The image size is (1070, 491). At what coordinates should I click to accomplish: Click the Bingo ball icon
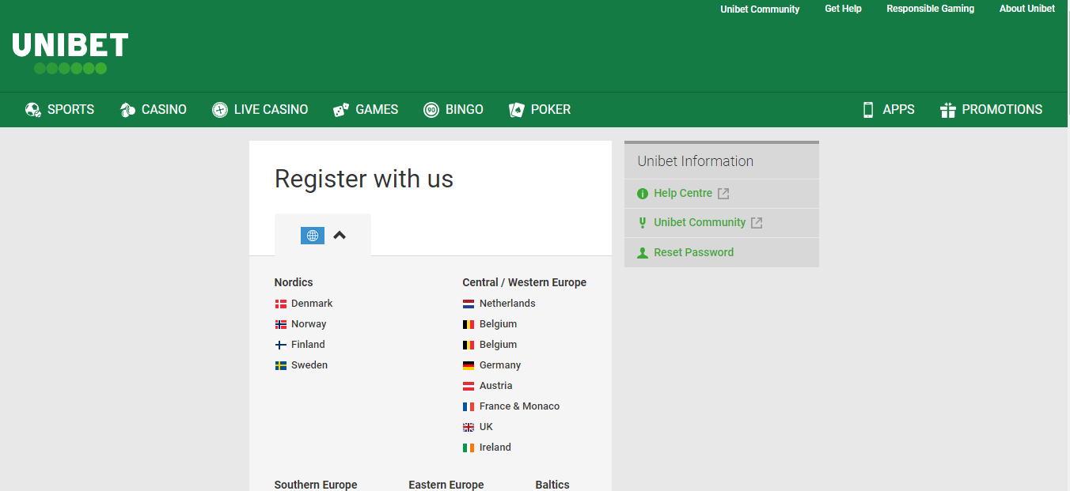431,110
